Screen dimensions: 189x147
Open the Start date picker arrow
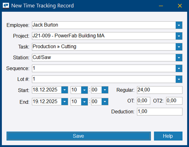(x=65, y=90)
